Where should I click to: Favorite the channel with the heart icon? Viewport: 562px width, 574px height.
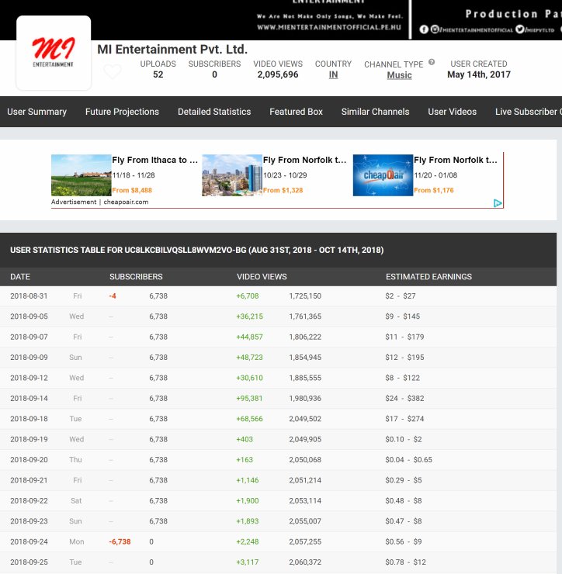click(112, 71)
